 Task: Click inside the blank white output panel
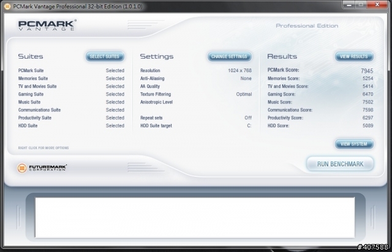(195, 217)
